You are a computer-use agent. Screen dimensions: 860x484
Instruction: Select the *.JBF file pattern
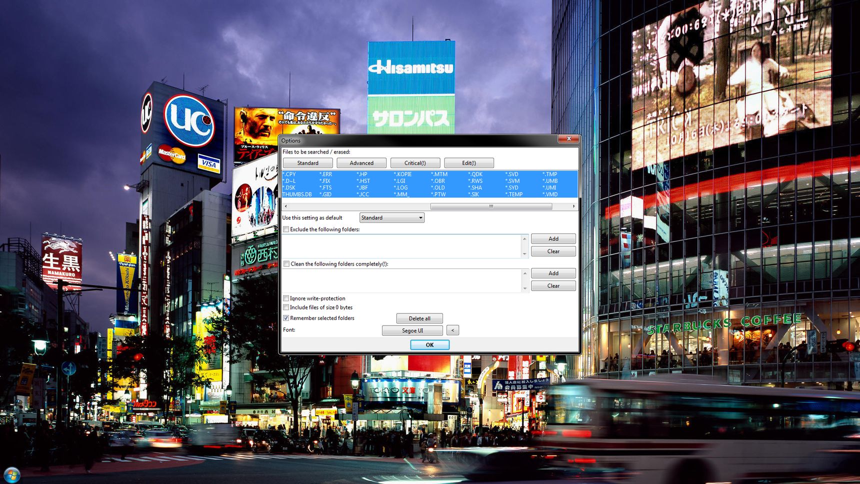[x=362, y=187]
